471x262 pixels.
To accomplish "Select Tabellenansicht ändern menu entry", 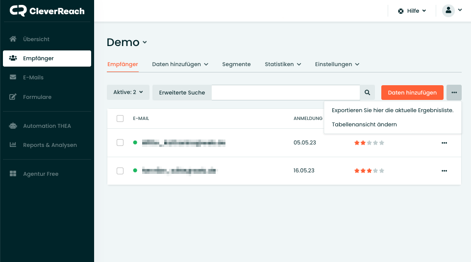I will (364, 124).
